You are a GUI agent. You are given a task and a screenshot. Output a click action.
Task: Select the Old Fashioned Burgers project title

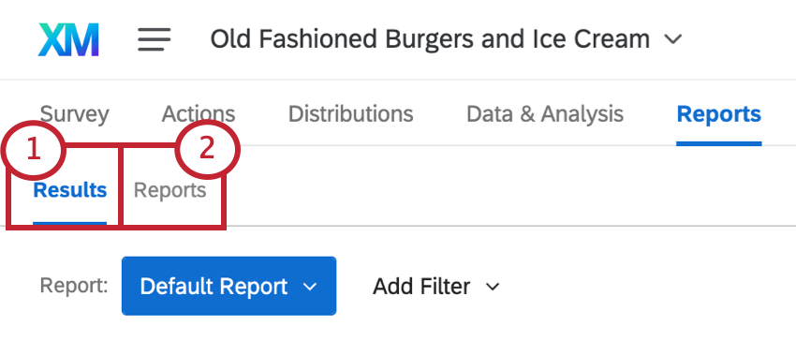tap(430, 39)
